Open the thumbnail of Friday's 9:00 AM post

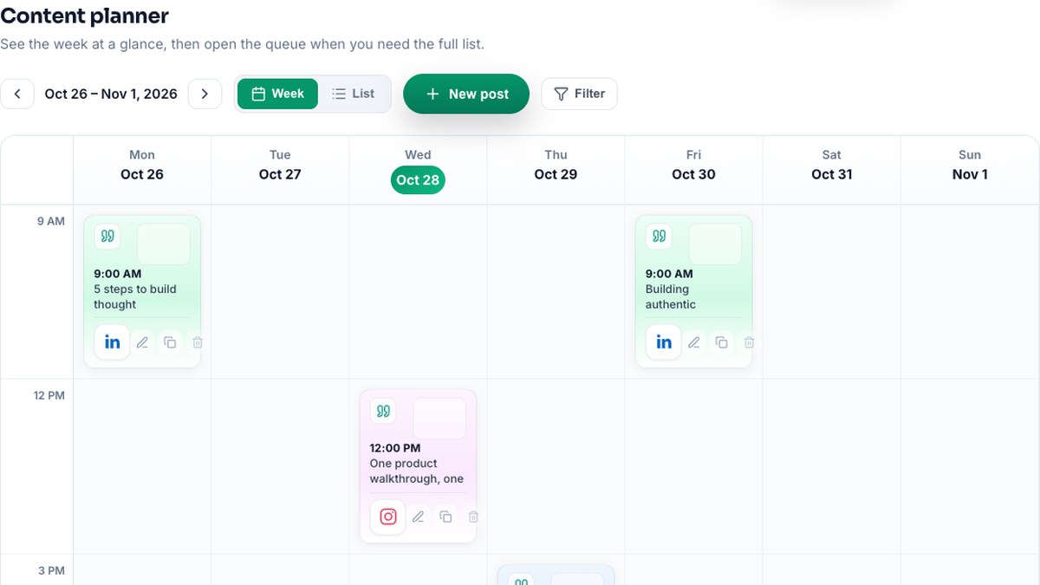coord(715,244)
